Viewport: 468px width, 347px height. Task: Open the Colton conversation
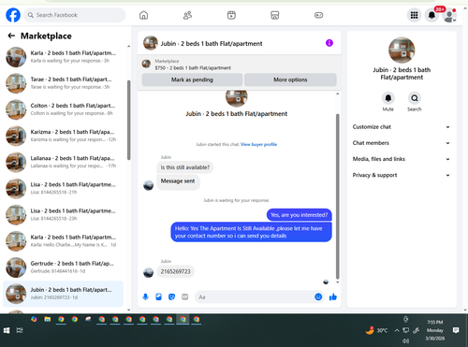[64, 109]
